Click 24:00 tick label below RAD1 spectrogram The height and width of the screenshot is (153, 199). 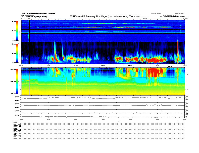(184, 66)
